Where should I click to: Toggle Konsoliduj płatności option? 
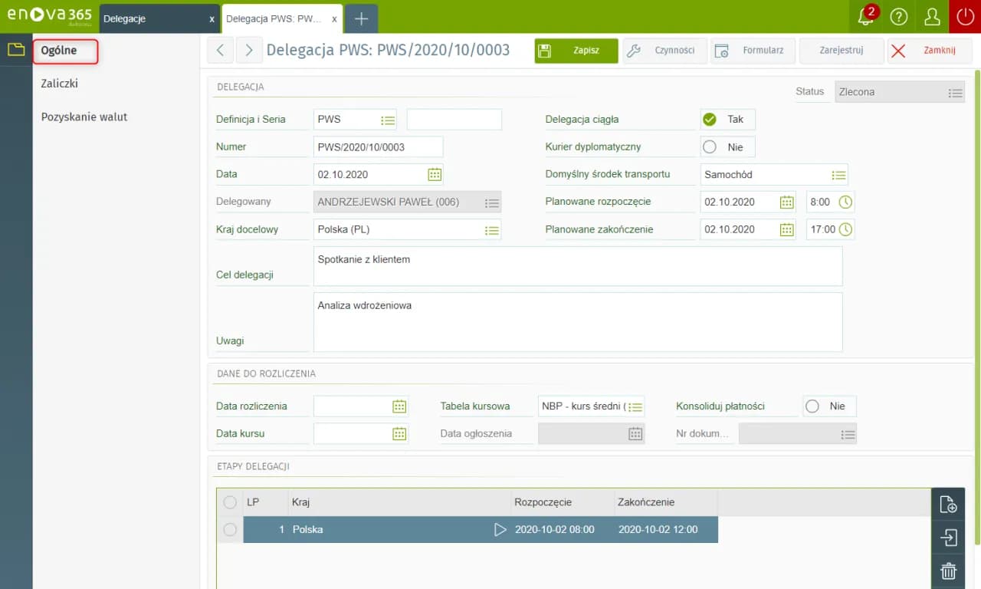point(812,406)
